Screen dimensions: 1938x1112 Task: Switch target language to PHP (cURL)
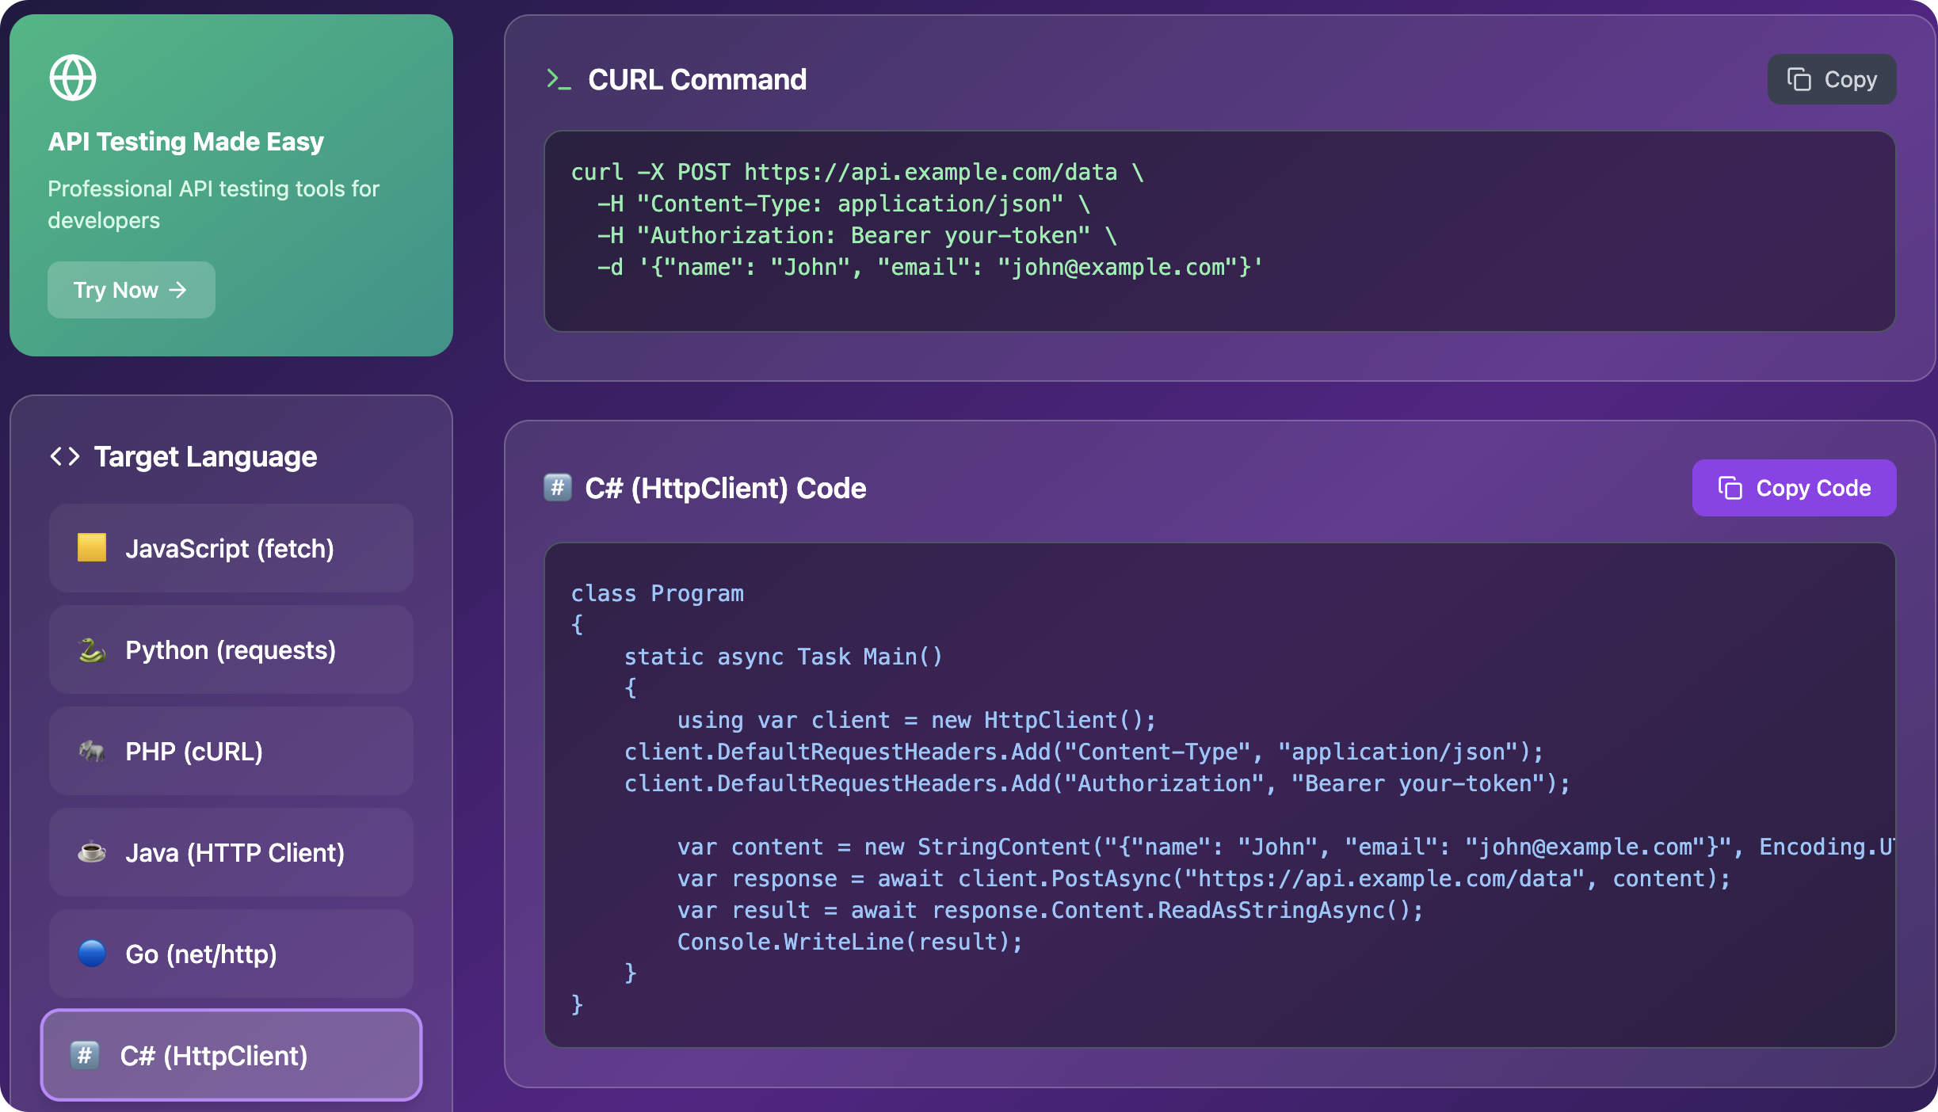point(231,751)
